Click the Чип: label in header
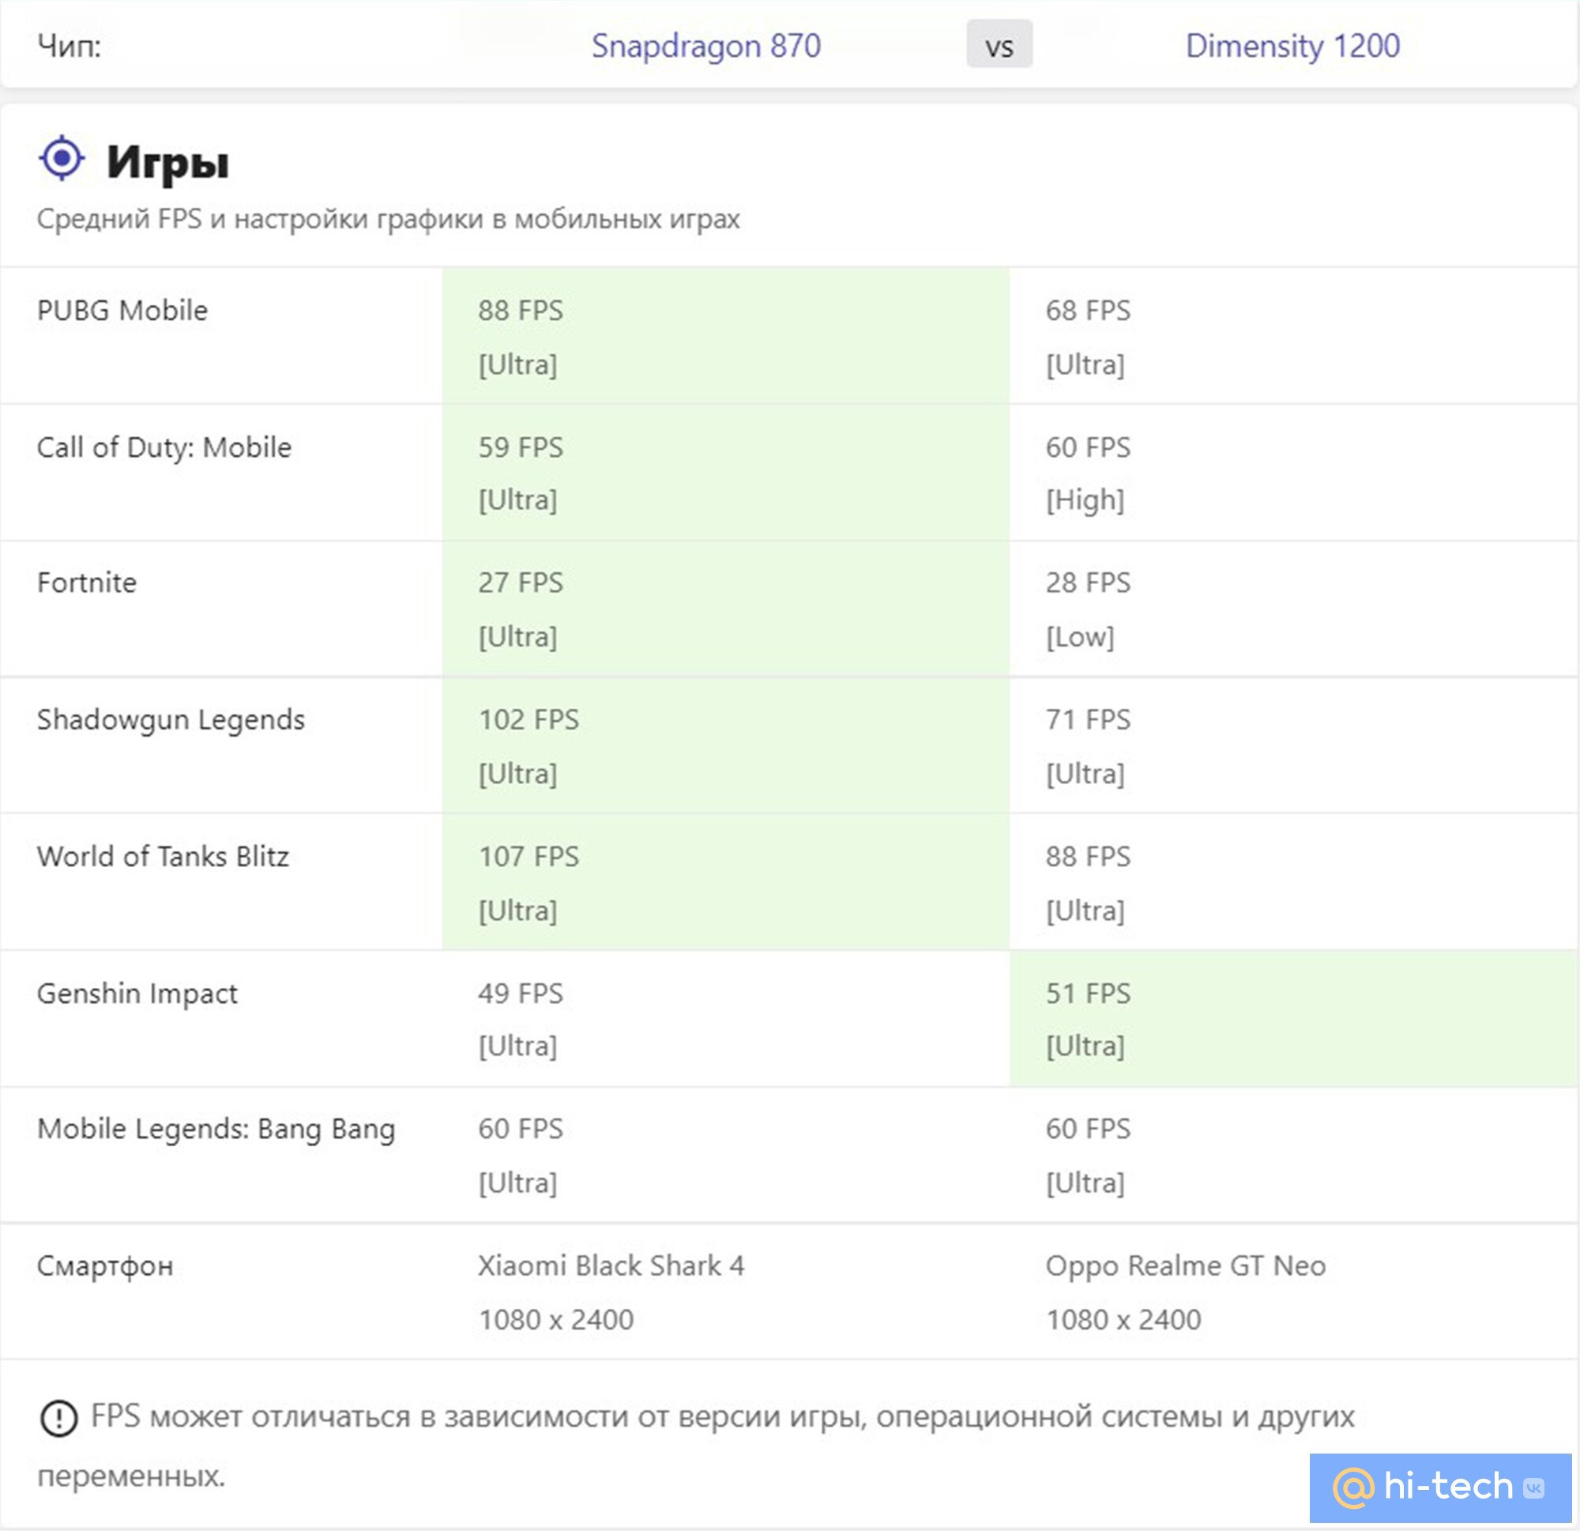1580x1531 pixels. point(70,46)
